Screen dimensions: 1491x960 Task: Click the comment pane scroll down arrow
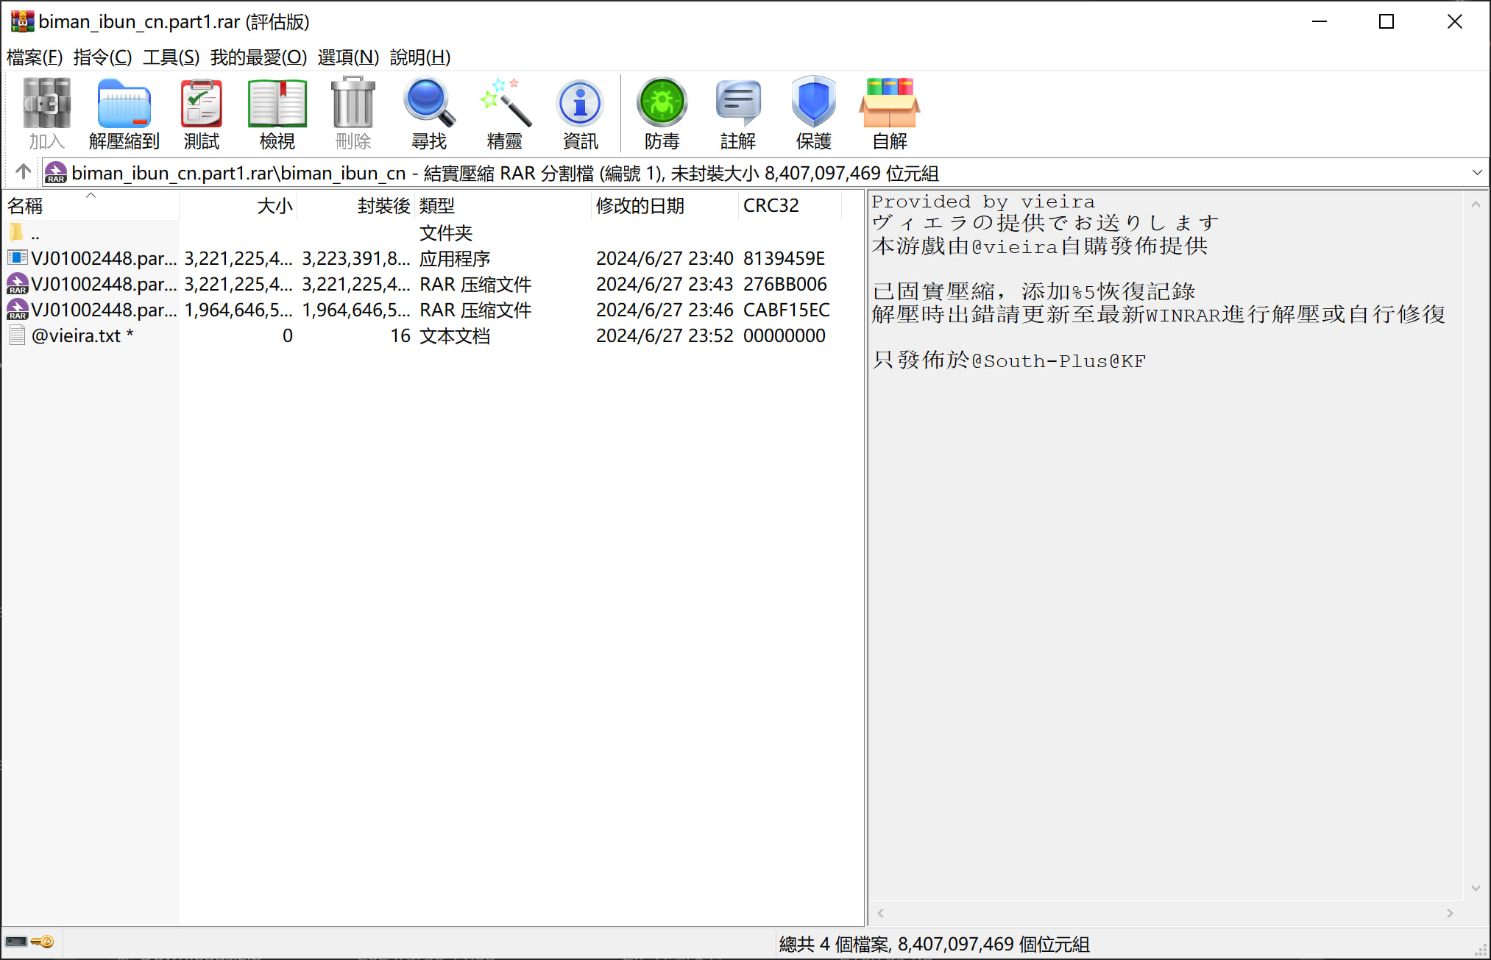click(x=1476, y=888)
